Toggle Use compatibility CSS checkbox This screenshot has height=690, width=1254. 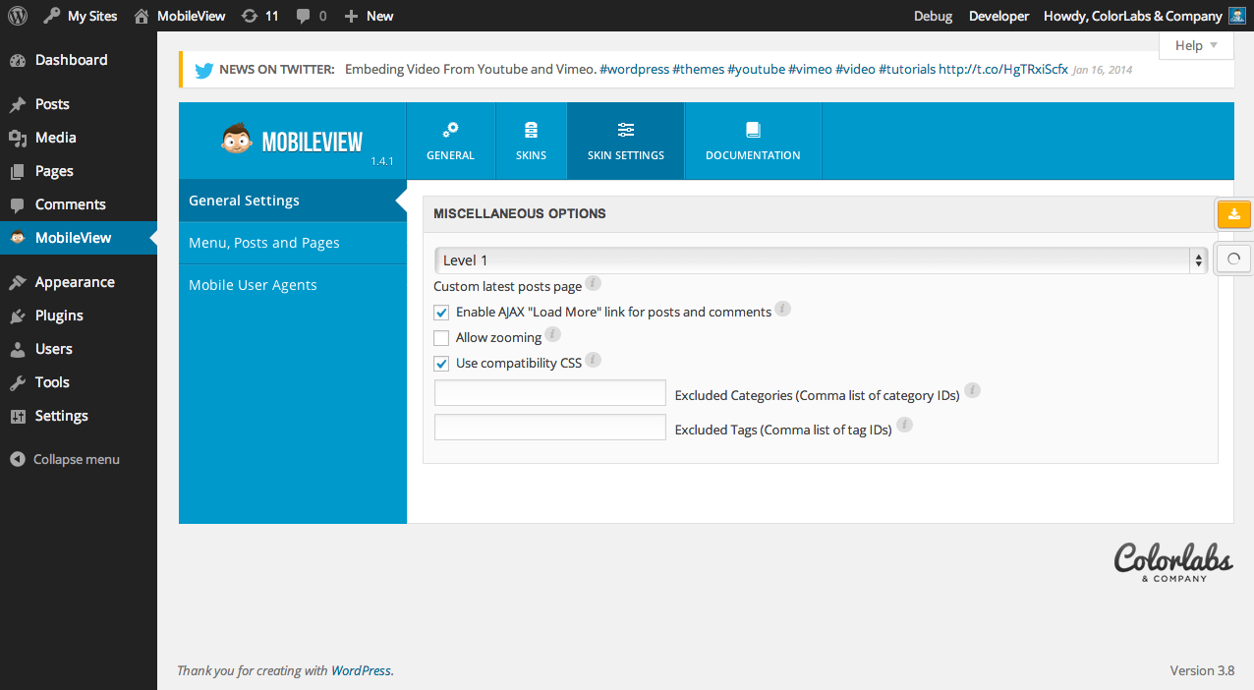441,364
